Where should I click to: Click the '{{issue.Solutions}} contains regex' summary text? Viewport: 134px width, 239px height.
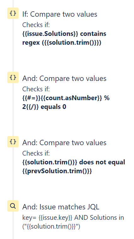[64, 38]
